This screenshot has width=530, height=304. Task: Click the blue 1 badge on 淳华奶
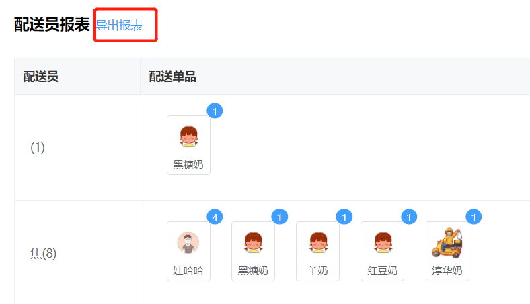[474, 217]
